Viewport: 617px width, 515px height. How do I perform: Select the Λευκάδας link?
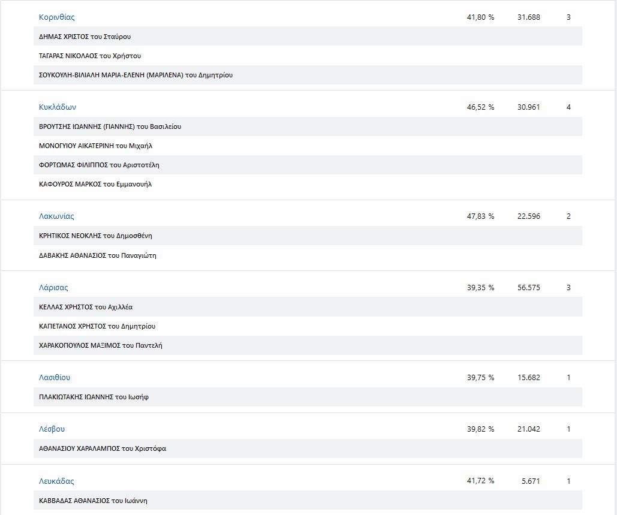click(56, 481)
